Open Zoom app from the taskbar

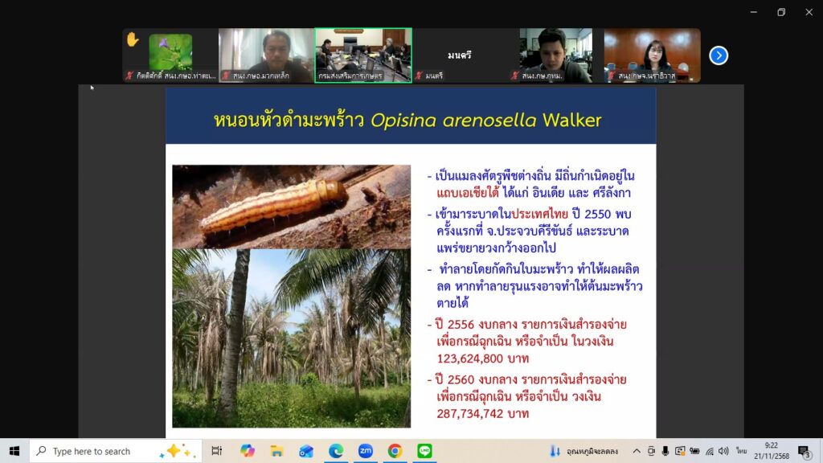click(x=365, y=451)
